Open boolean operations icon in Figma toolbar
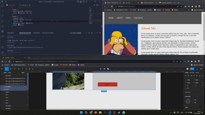This screenshot has height=115, width=205. [x=108, y=69]
